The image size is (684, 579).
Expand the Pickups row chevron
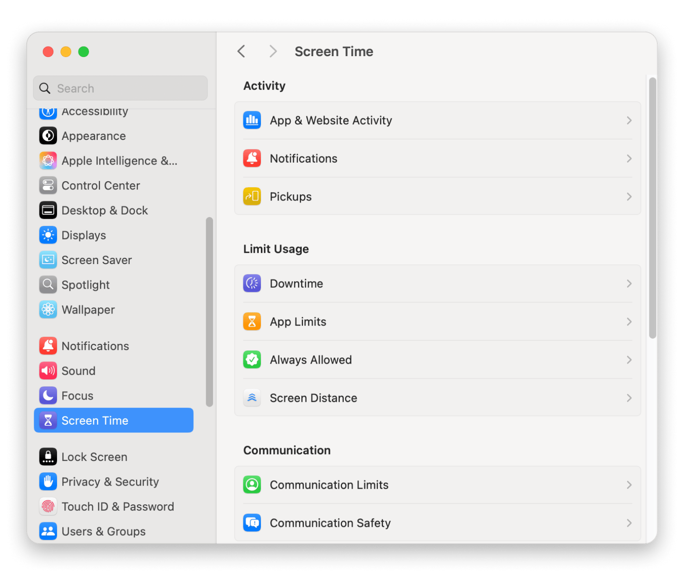pos(629,197)
